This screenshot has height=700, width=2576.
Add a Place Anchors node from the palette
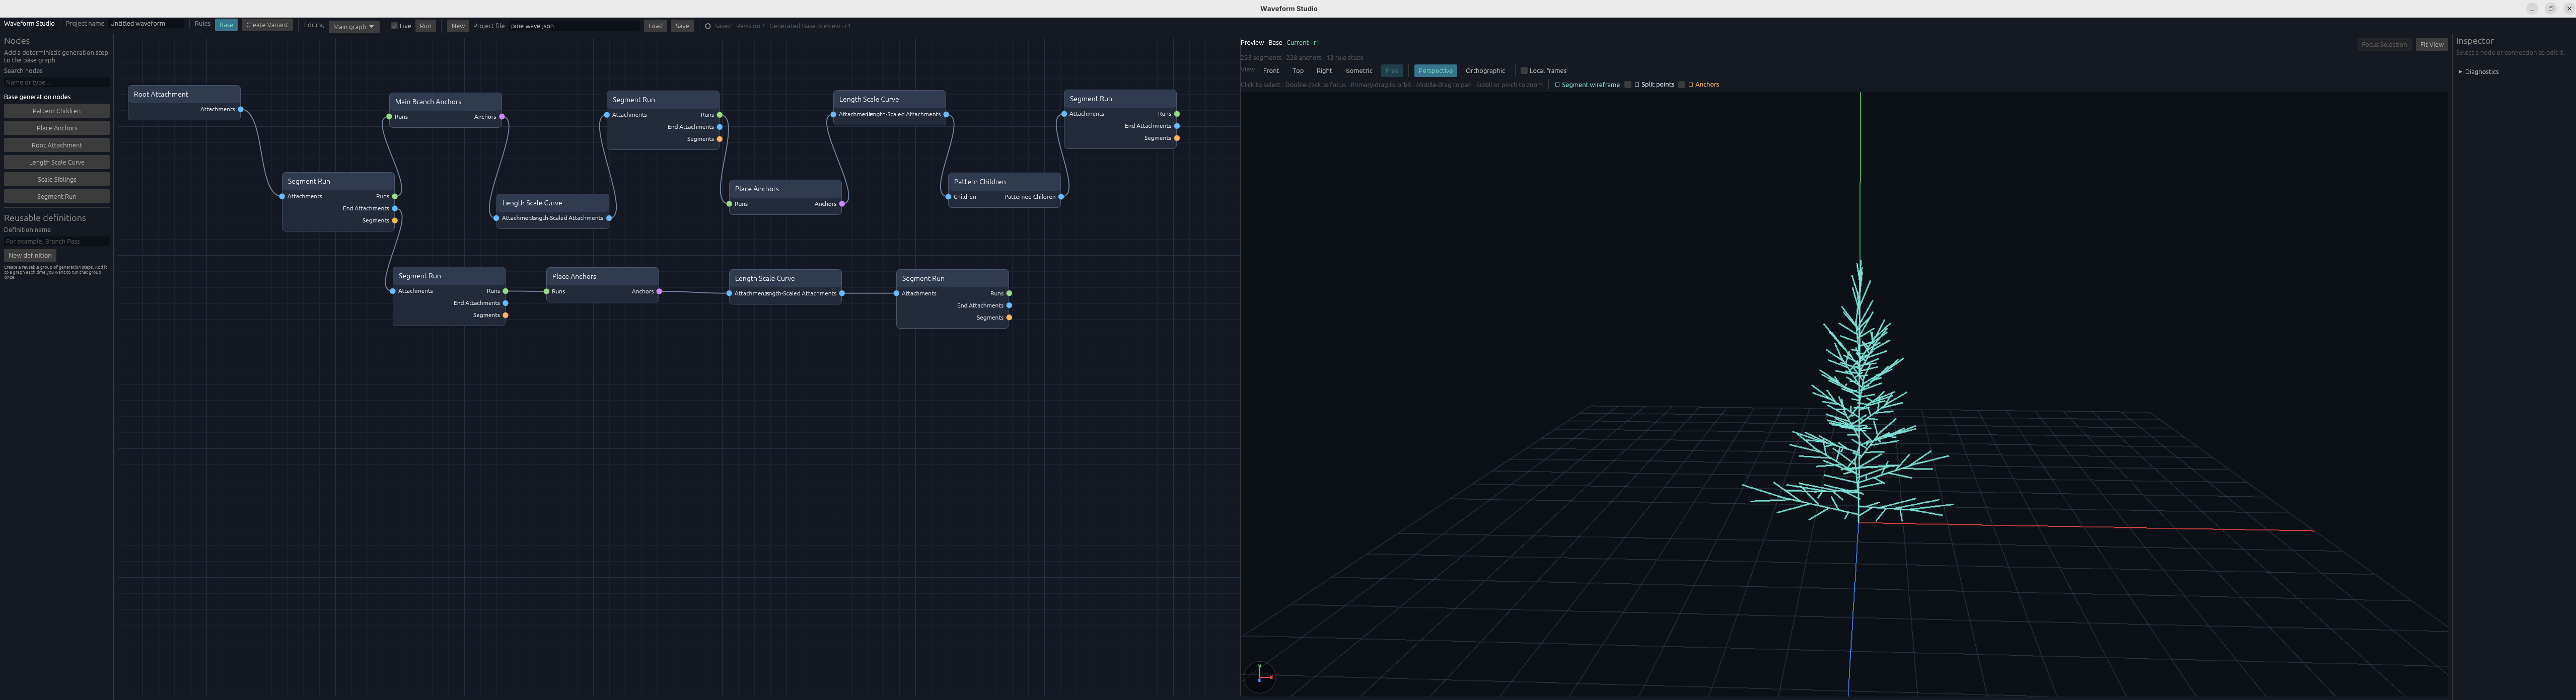(x=57, y=128)
